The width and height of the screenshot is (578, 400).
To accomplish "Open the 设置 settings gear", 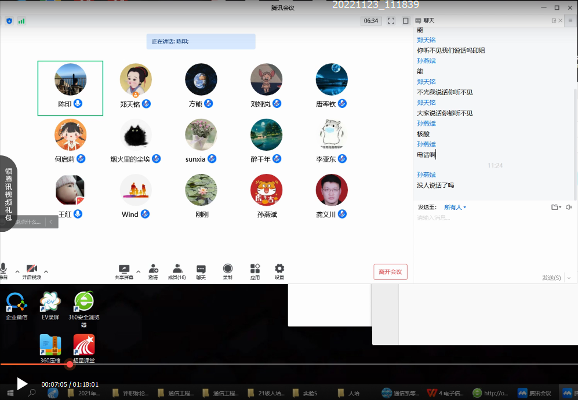I will tap(279, 270).
